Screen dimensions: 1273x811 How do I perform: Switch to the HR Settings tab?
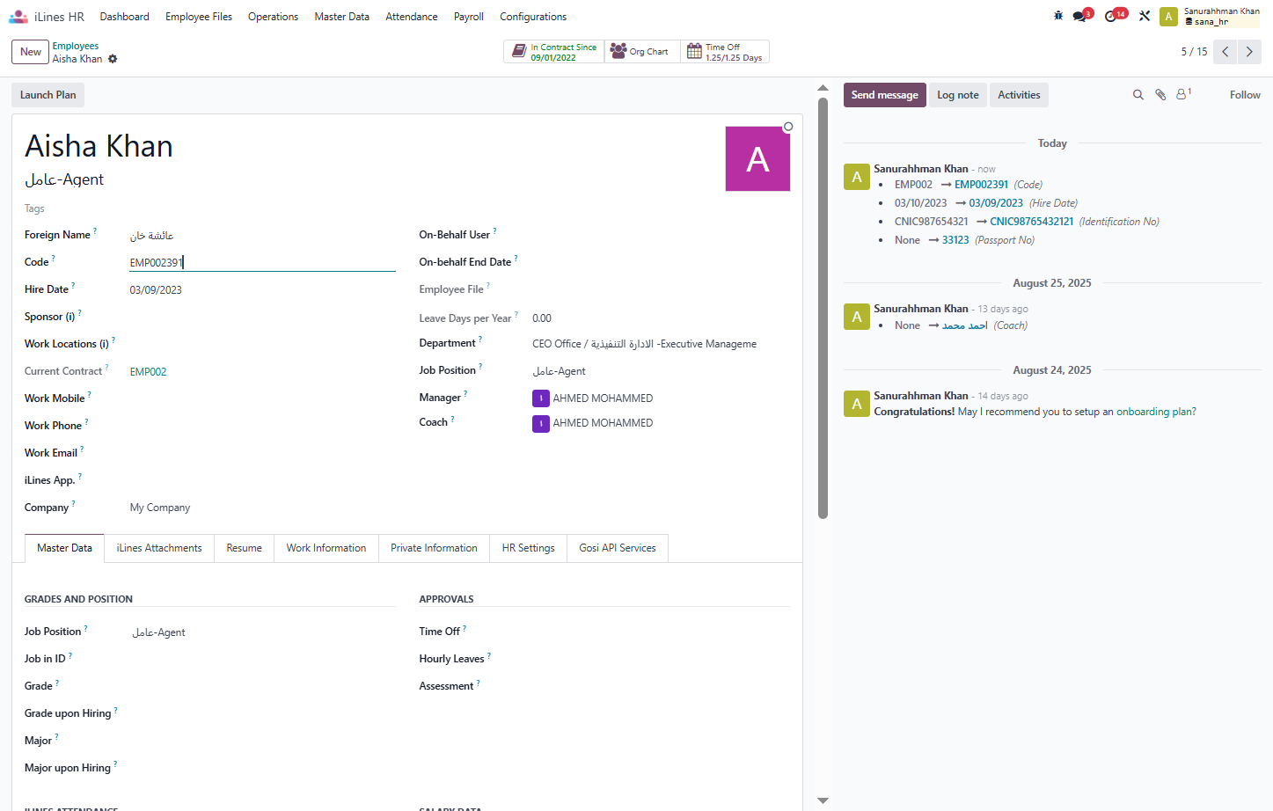tap(529, 548)
